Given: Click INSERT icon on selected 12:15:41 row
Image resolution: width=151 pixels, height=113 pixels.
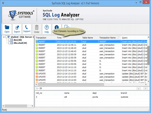Looking at the screenshot, I should (37, 41).
